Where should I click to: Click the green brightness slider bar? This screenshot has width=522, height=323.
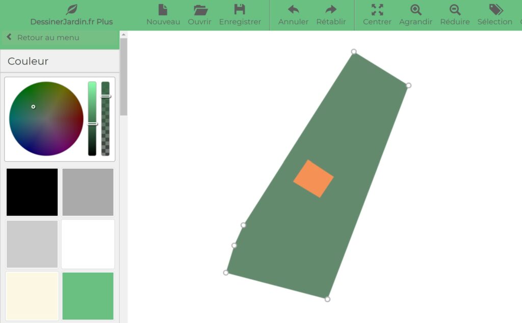click(x=92, y=118)
